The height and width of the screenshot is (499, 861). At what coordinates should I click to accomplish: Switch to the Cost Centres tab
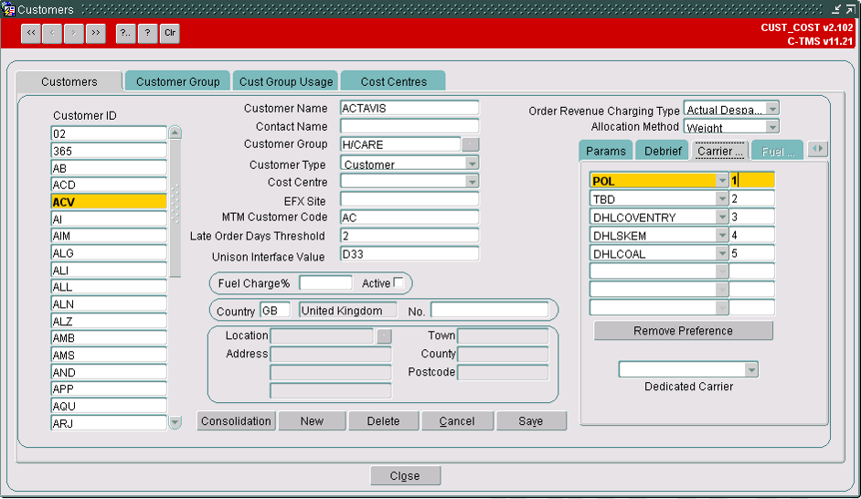pos(393,81)
